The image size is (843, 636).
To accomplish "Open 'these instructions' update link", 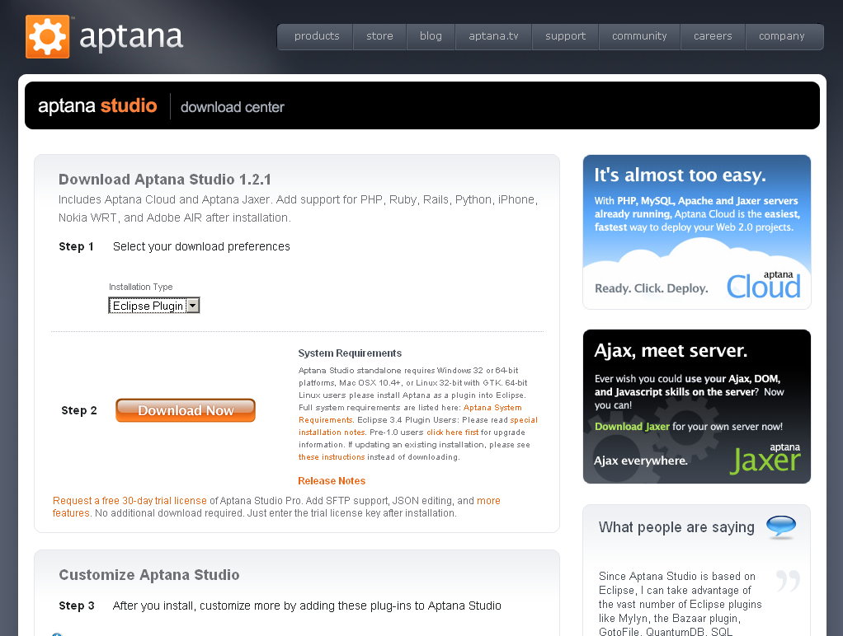I will (x=332, y=457).
